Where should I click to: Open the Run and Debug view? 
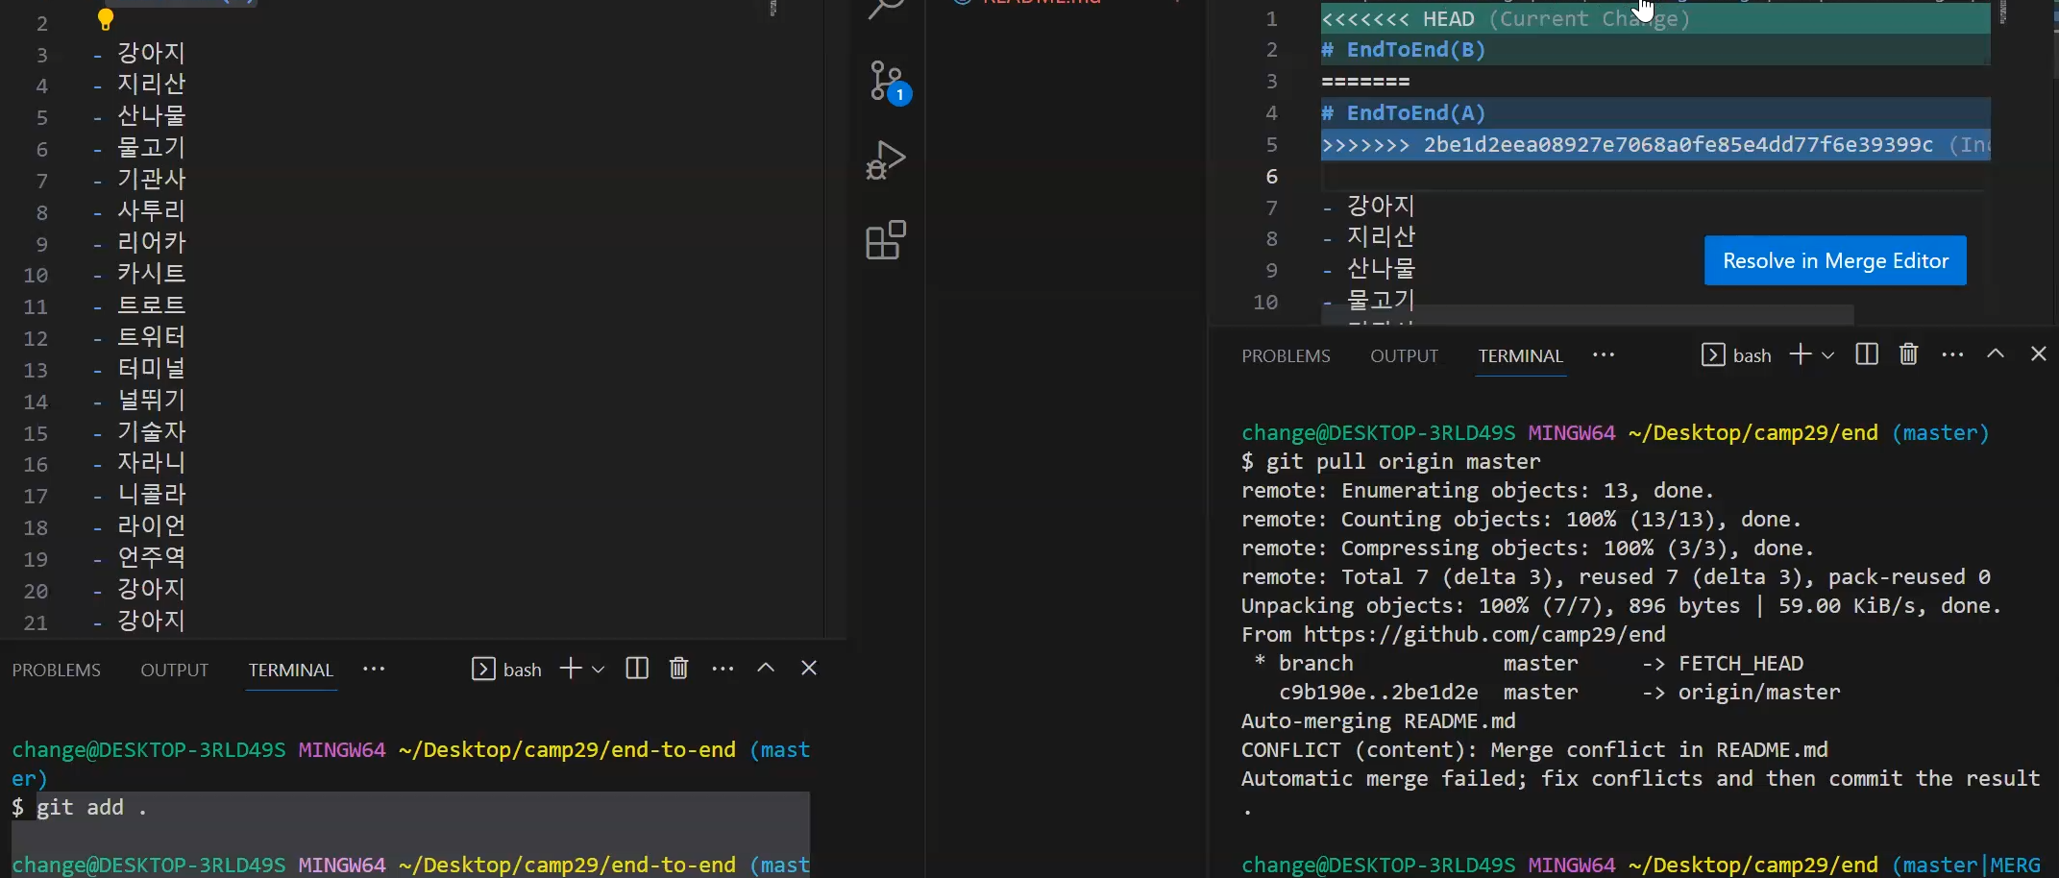point(886,160)
